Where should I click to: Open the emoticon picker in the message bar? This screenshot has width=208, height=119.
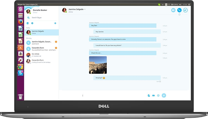[158, 96]
